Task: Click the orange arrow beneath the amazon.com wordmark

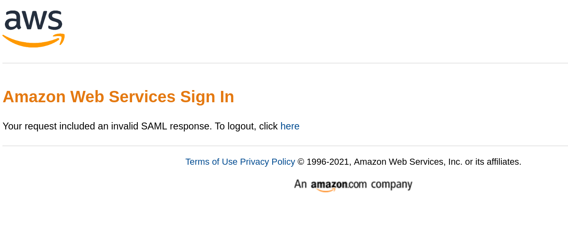Action: (x=325, y=190)
